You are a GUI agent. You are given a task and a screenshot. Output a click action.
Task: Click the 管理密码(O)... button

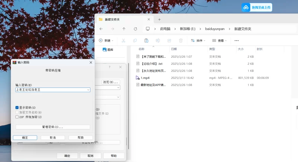(x=53, y=127)
